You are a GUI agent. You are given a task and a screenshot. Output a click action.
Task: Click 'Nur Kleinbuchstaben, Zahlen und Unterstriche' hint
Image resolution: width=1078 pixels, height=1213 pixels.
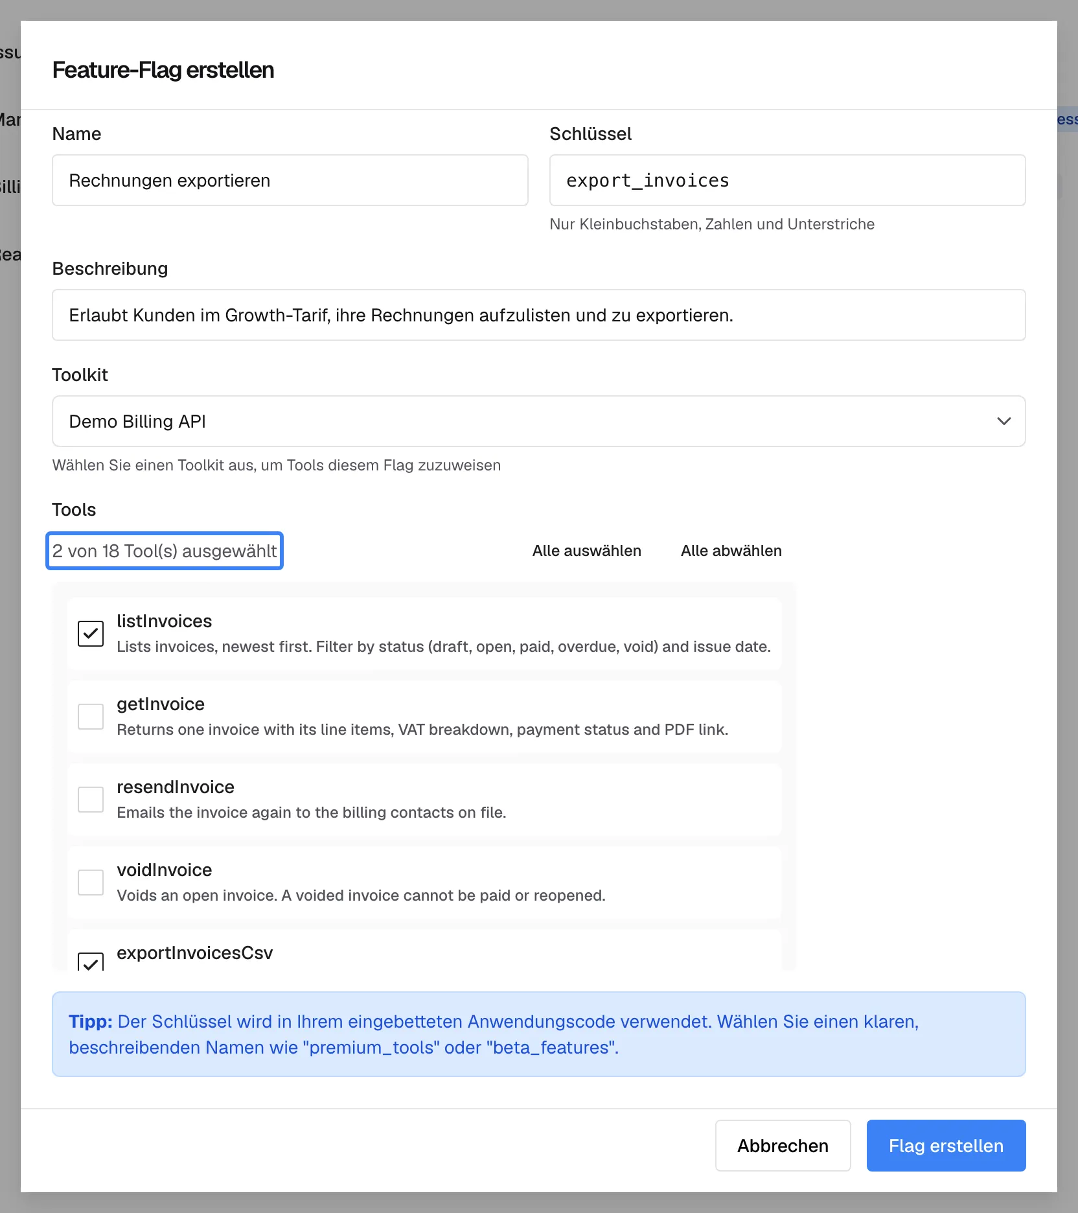click(712, 224)
